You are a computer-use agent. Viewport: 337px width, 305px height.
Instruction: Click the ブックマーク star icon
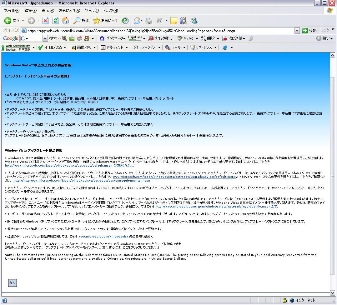pos(102,38)
